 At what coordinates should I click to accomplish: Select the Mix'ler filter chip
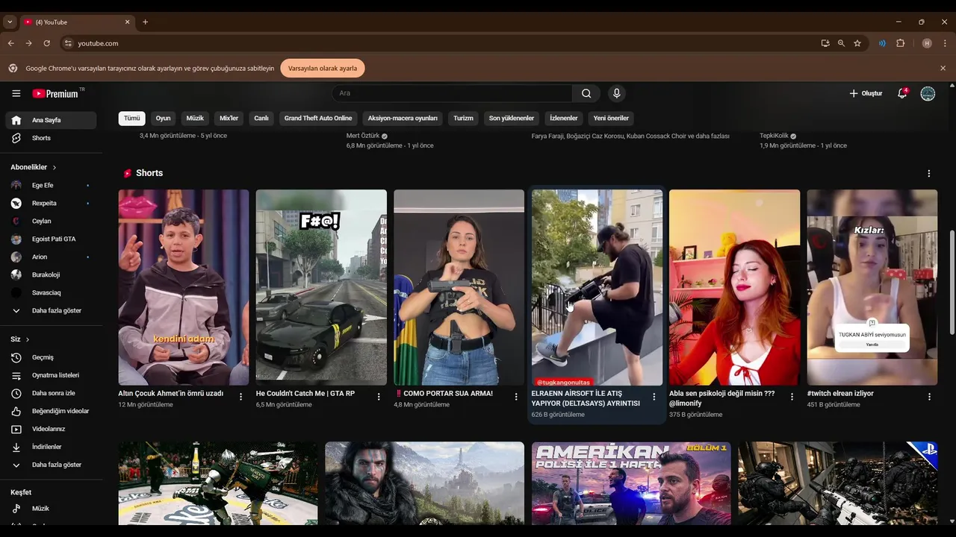coord(229,118)
